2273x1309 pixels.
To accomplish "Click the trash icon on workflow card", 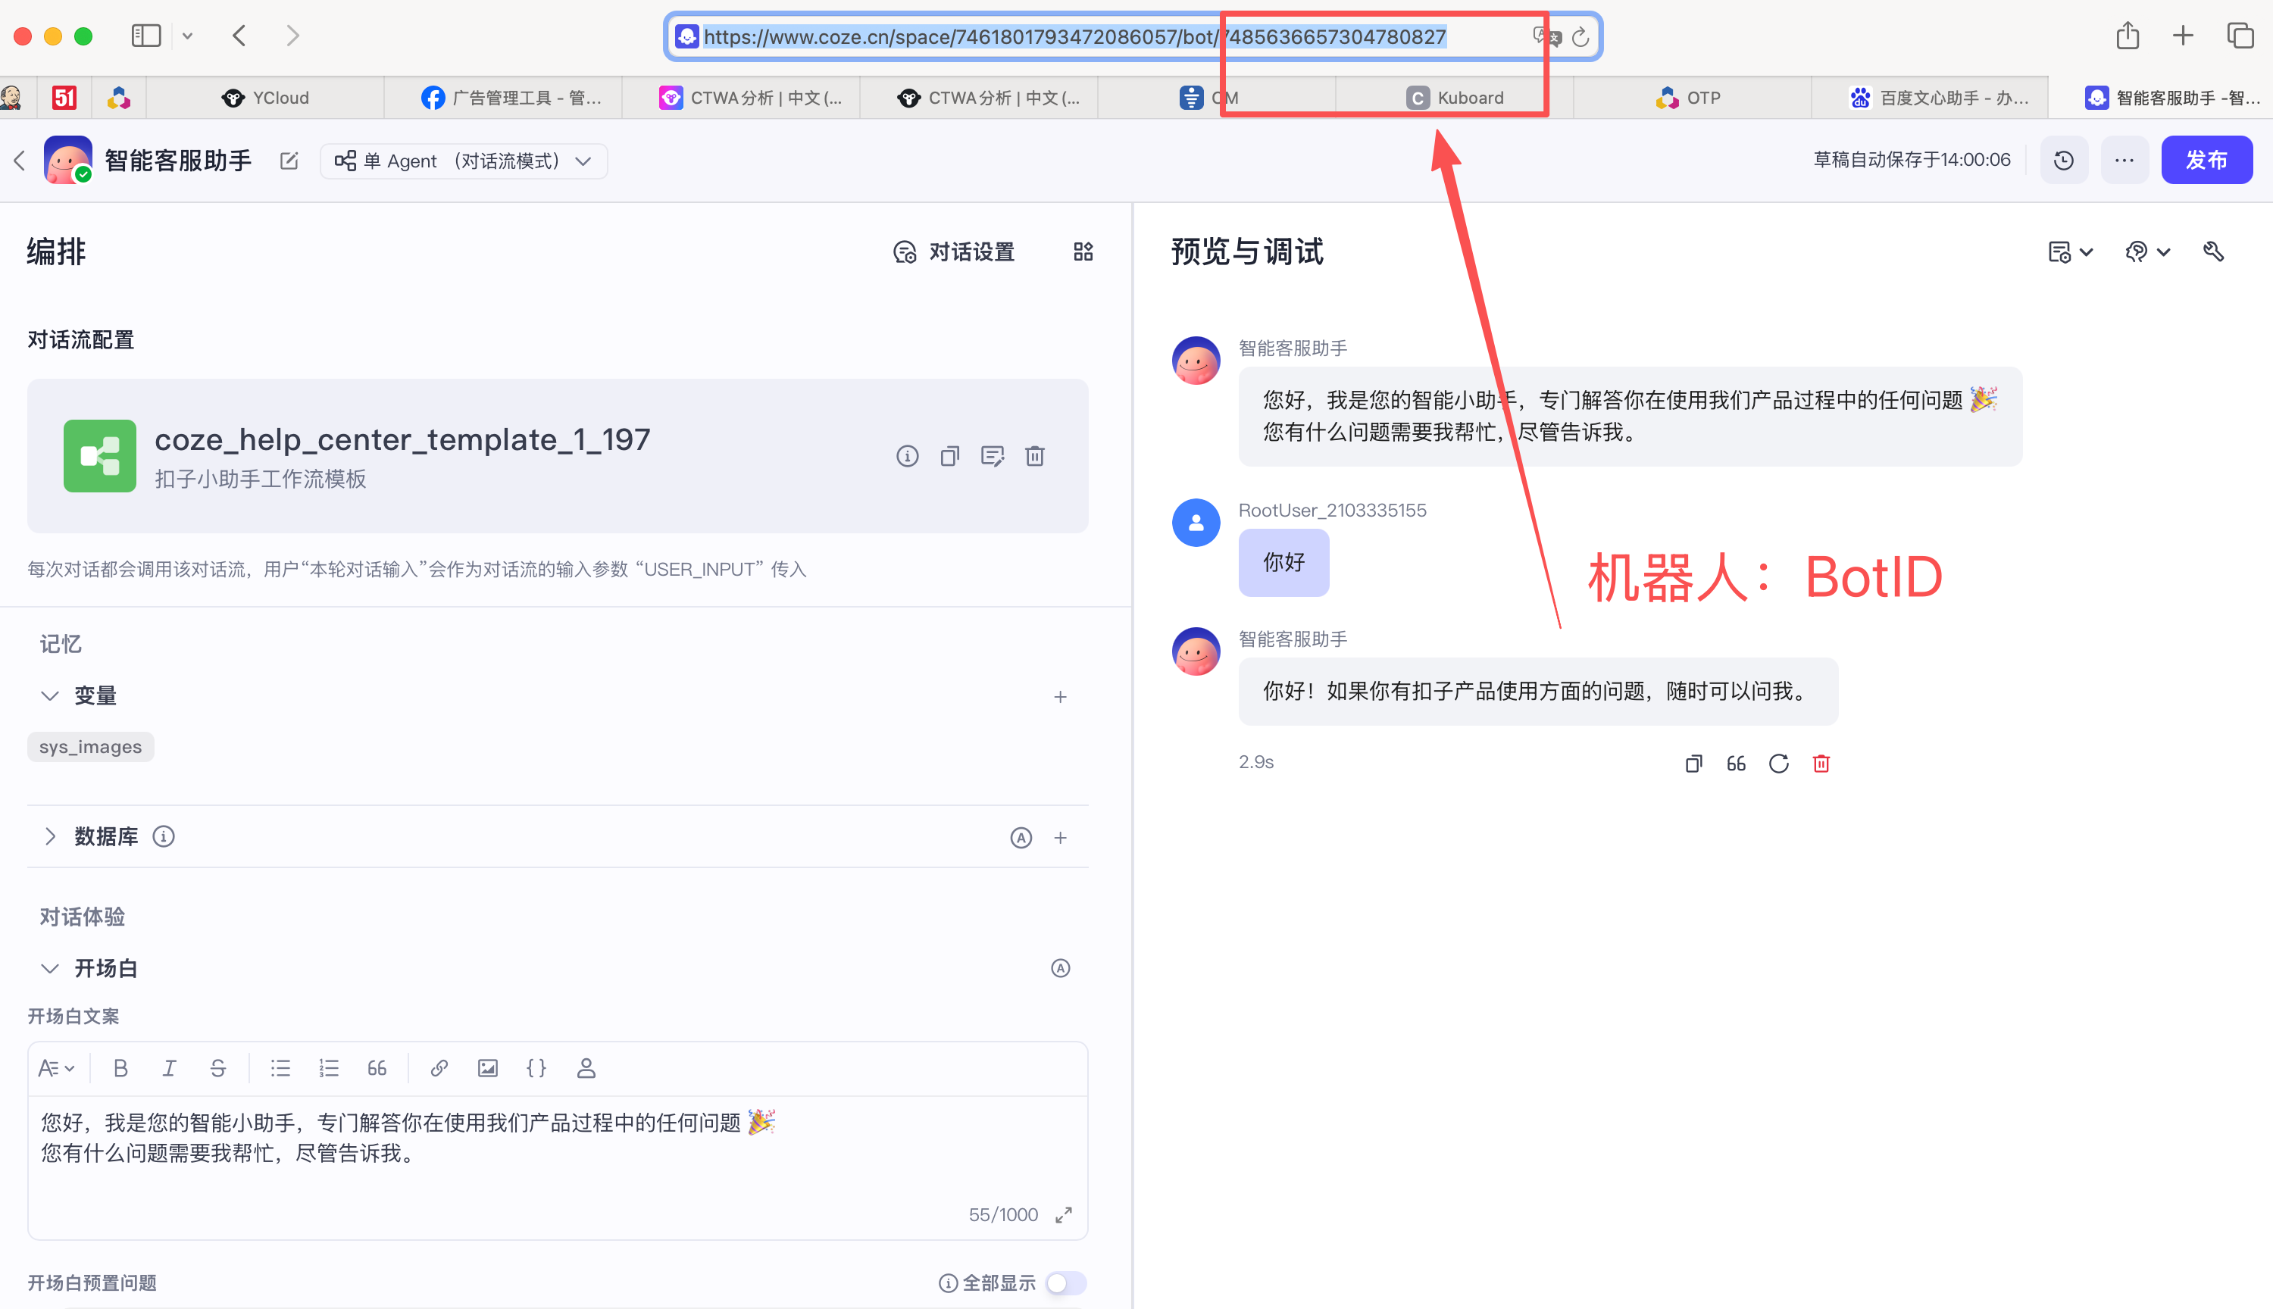I will coord(1035,456).
